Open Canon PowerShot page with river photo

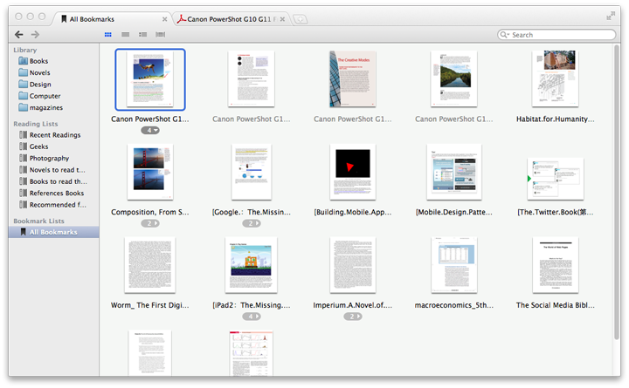[x=454, y=78]
